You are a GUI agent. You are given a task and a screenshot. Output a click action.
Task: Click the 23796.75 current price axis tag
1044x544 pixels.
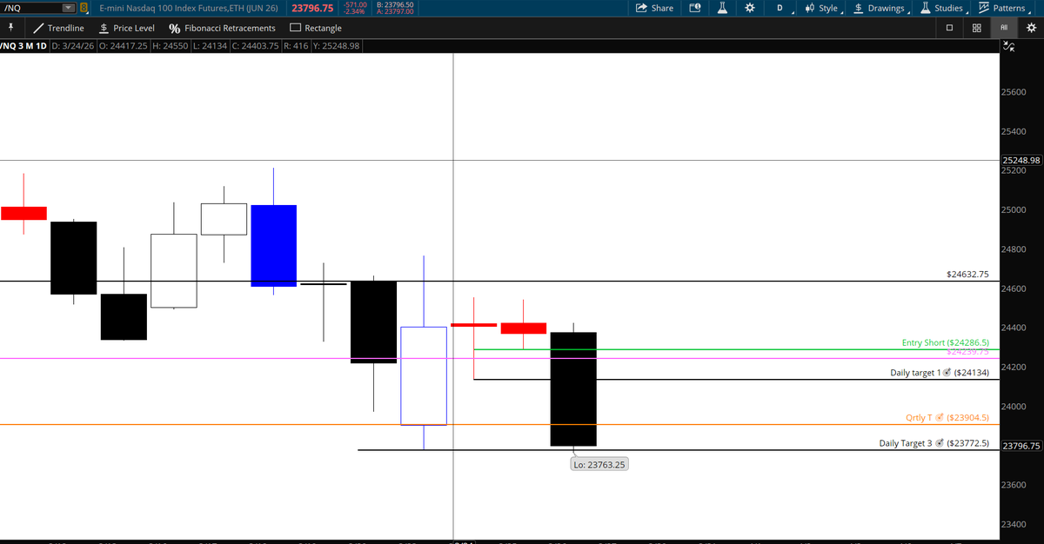[1021, 446]
